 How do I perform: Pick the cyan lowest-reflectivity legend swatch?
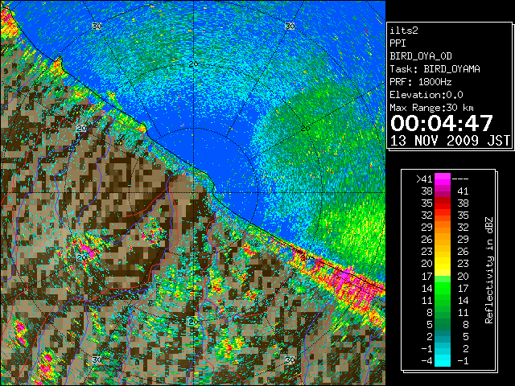443,360
